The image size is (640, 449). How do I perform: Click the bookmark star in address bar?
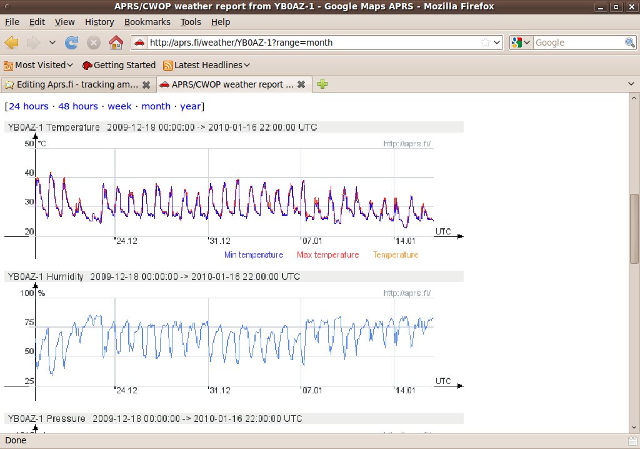coord(486,43)
